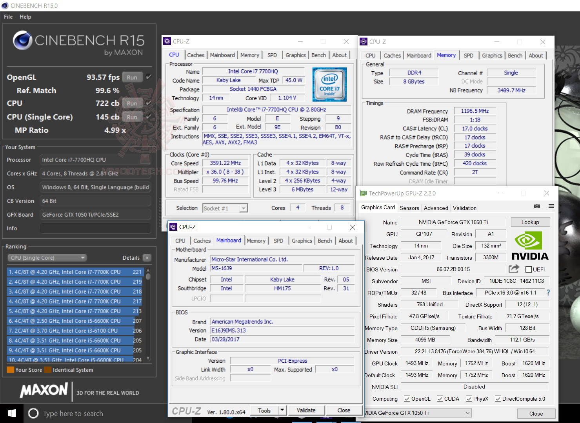Click the Info text field in Your System
The width and height of the screenshot is (580, 423).
pos(95,228)
